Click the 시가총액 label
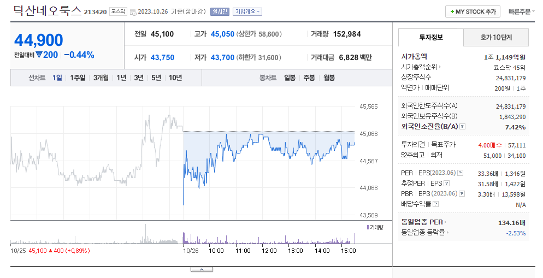 click(x=414, y=56)
